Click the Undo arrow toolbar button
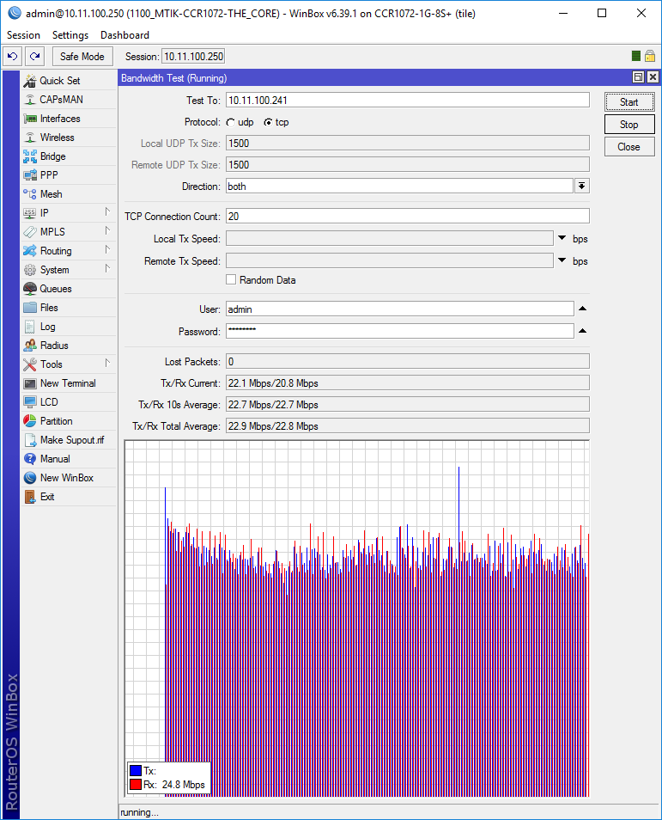662x820 pixels. [x=13, y=56]
